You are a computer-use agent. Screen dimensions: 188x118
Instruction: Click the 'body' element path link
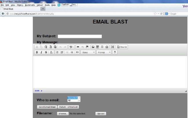tap(37, 91)
